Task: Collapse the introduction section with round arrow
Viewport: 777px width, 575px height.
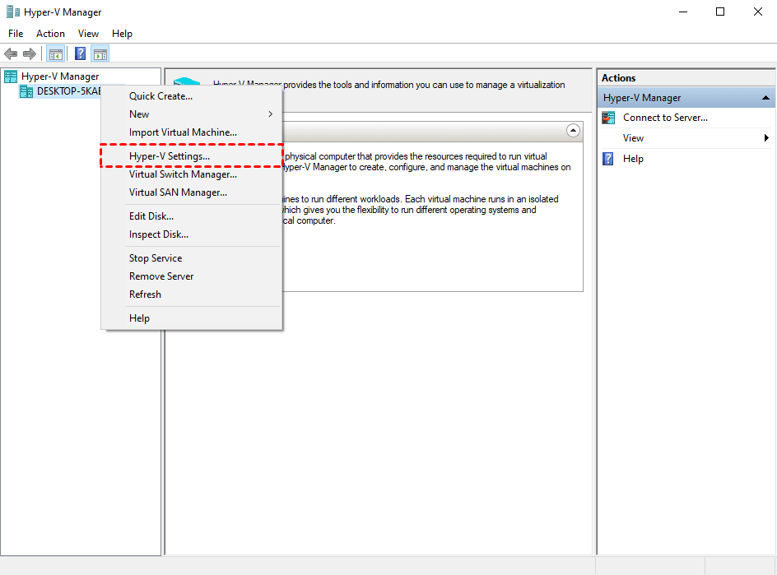Action: (573, 131)
